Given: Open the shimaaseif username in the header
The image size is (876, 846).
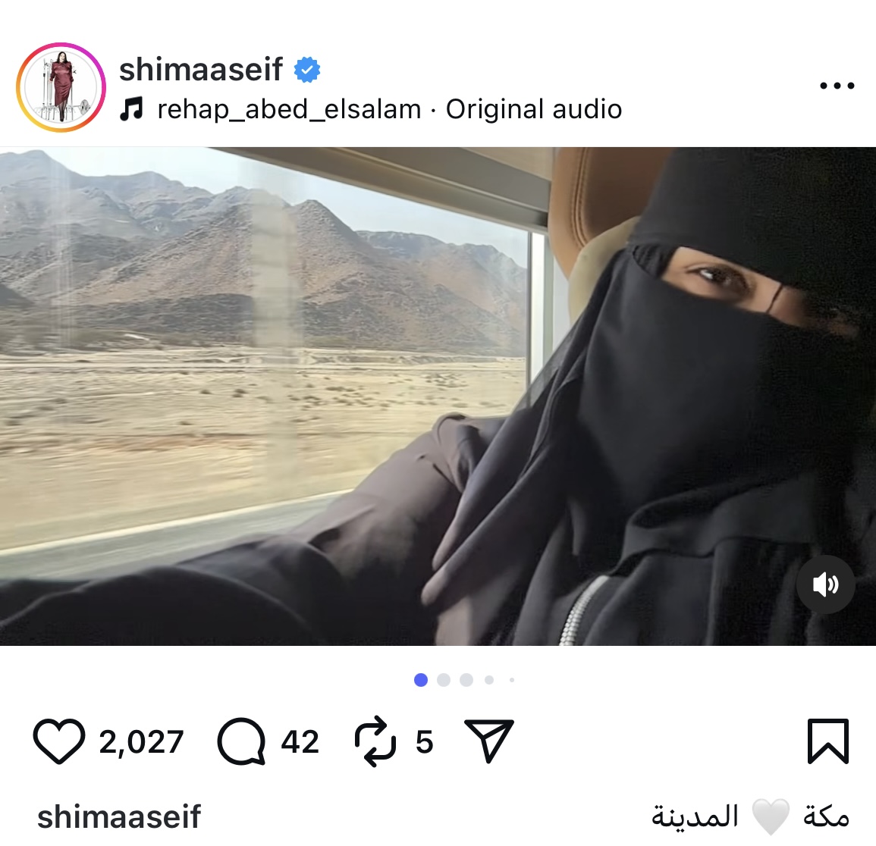Looking at the screenshot, I should pyautogui.click(x=201, y=69).
